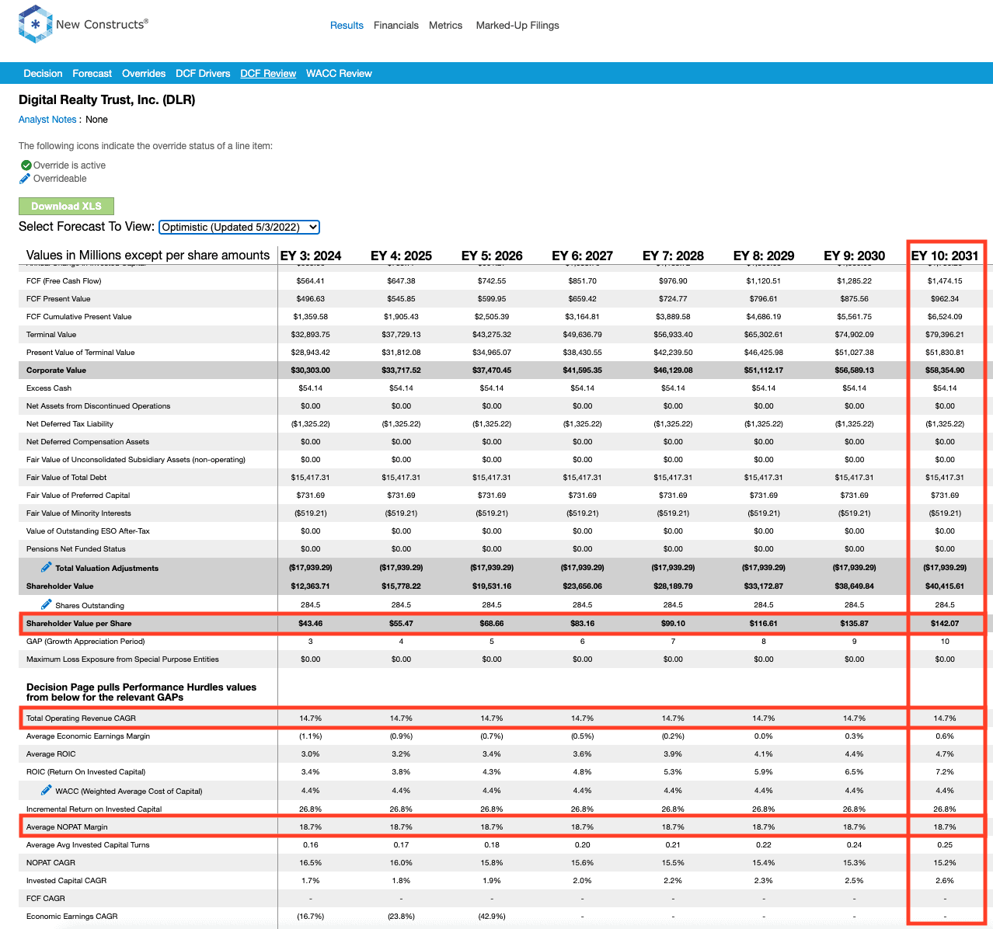The height and width of the screenshot is (929, 993).
Task: Select the Corporate Value row label
Action: tap(56, 371)
